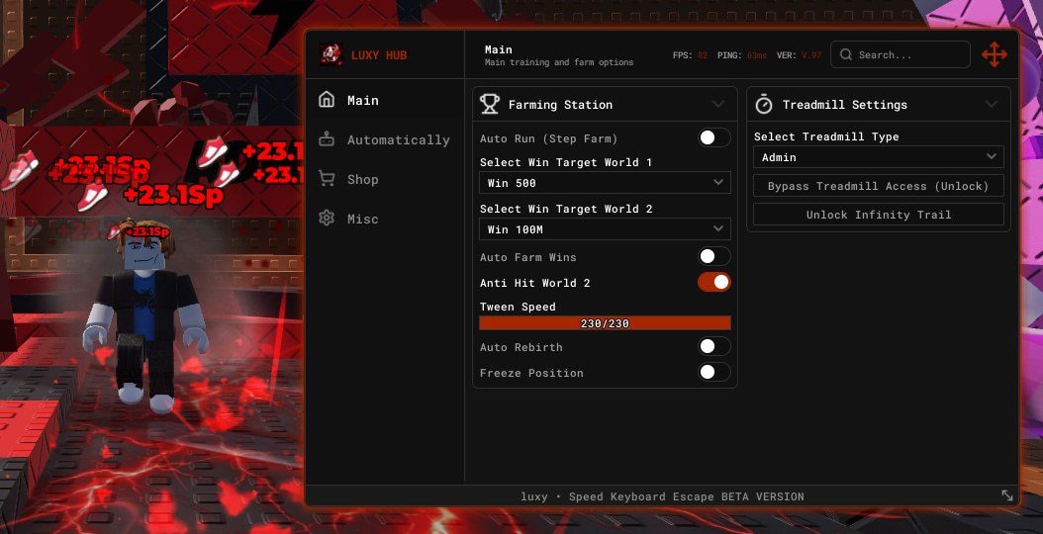Viewport: 1043px width, 534px height.
Task: Switch on the Auto Rebirth toggle
Action: pos(713,346)
